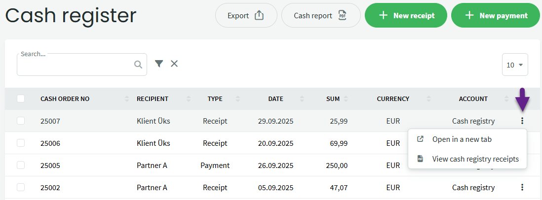
Task: Export the cash register list
Action: [x=245, y=15]
